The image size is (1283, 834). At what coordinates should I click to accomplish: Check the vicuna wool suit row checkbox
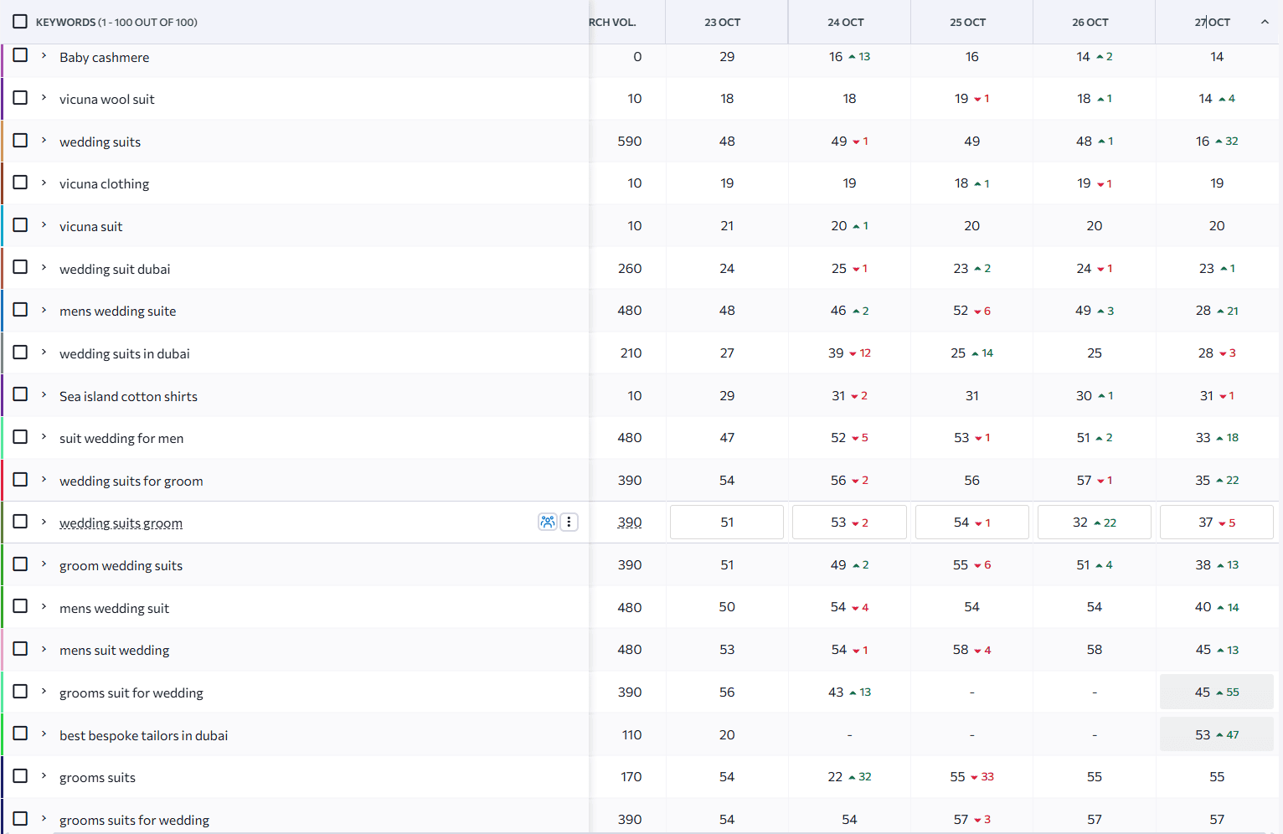point(20,97)
